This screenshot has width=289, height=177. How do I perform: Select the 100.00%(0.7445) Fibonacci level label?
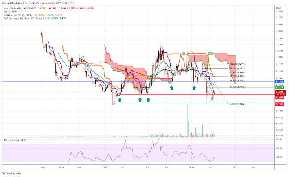tap(238, 64)
